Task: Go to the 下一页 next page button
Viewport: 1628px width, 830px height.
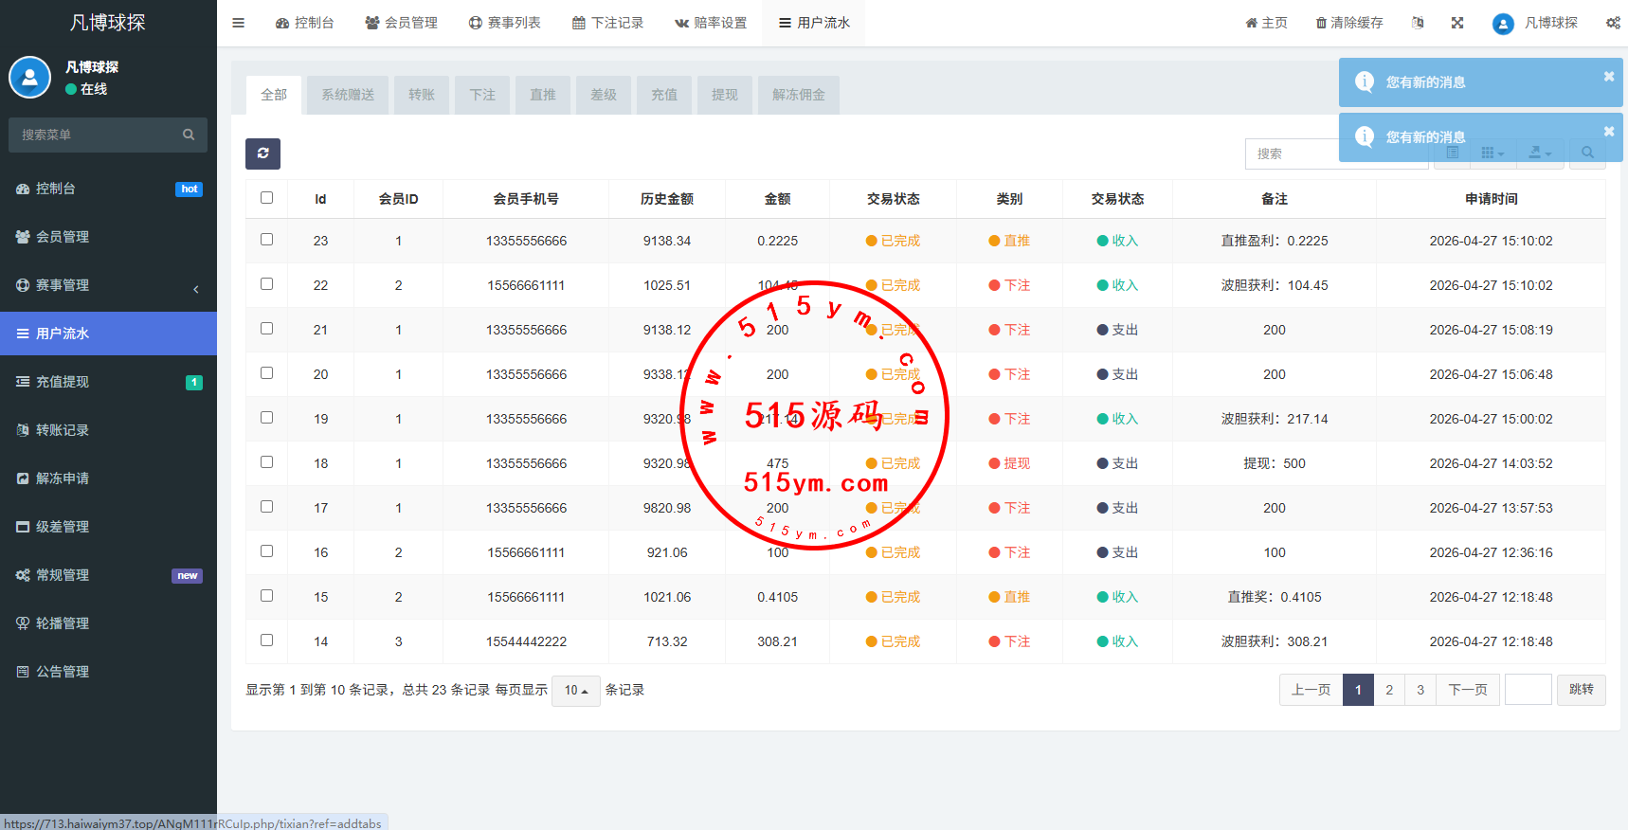Action: 1467,690
